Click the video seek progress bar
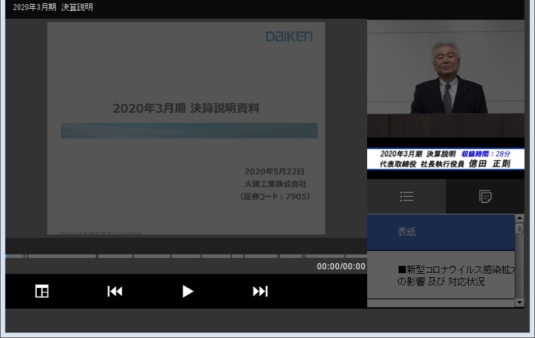 click(x=187, y=257)
